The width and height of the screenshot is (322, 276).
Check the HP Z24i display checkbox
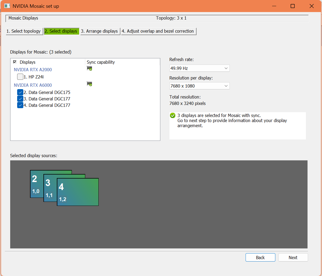coord(20,77)
